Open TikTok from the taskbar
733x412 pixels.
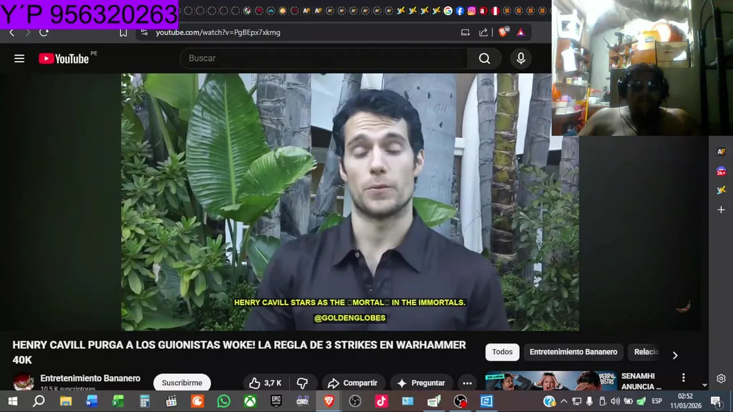click(x=381, y=401)
